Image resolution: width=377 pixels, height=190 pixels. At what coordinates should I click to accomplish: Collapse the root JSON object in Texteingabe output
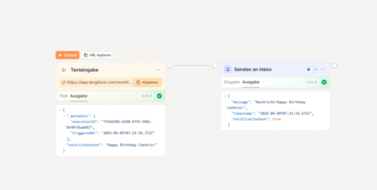(x=60, y=110)
